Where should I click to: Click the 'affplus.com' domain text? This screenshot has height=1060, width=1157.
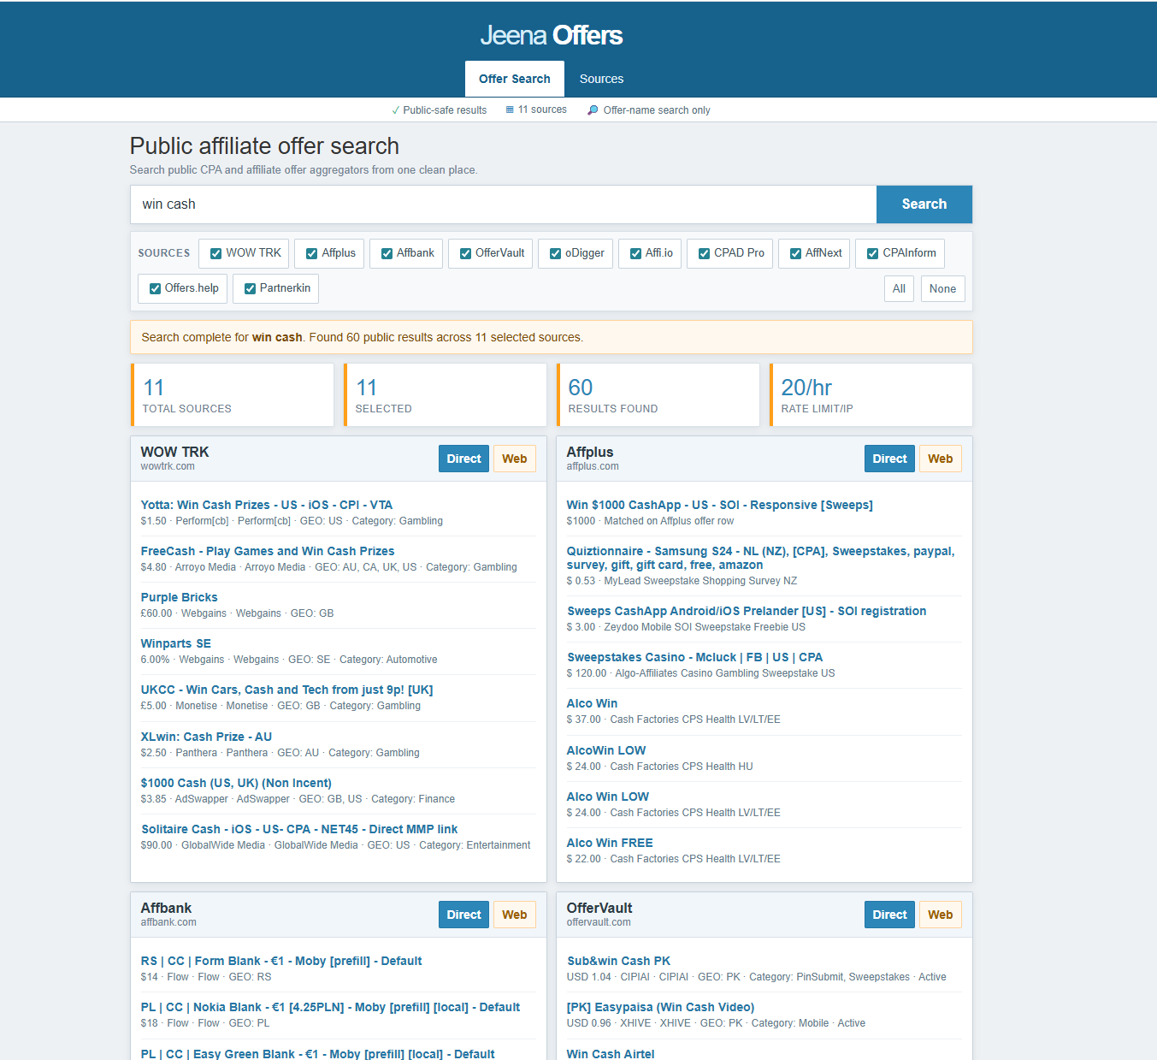[x=593, y=466]
